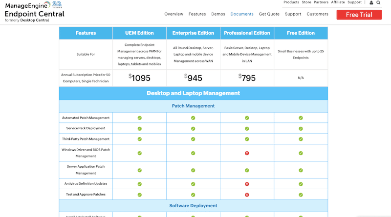Click Professional red cross for Antivirus Definition Updates
Screen dimensions: 391x217
(247, 184)
